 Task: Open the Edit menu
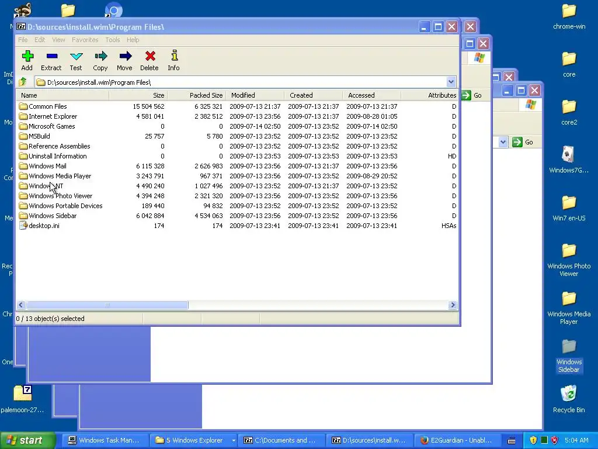point(40,40)
